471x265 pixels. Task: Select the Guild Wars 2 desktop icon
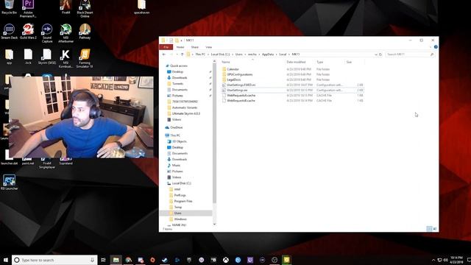tap(28, 32)
